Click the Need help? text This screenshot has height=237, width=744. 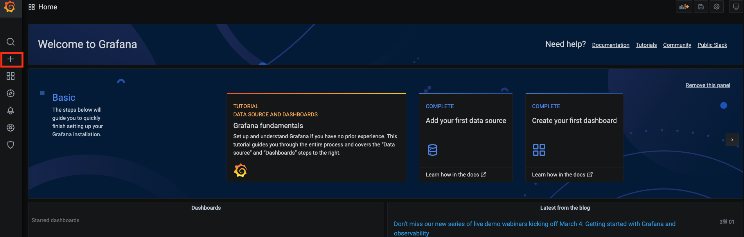[566, 44]
